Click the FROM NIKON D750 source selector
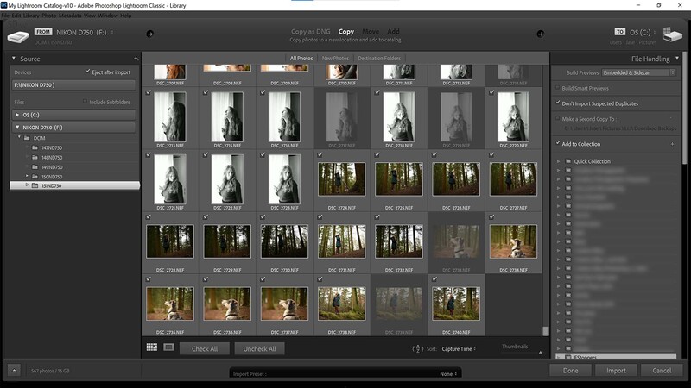Viewport: 691px width, 388px height. (74, 33)
